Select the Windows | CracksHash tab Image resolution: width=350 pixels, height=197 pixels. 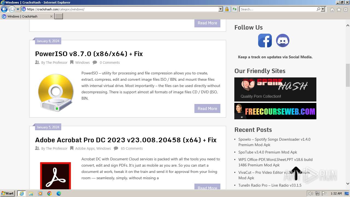click(x=27, y=16)
